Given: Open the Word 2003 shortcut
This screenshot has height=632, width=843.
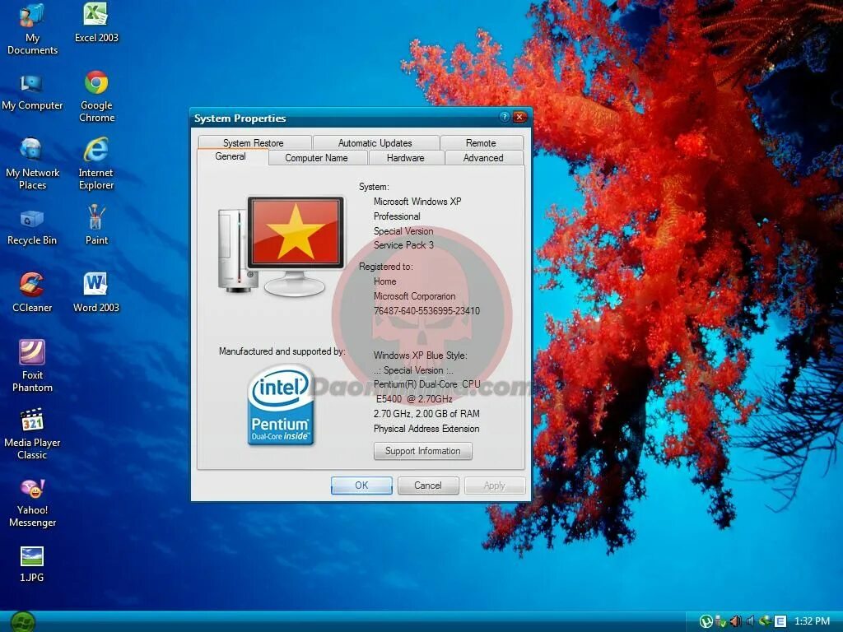Looking at the screenshot, I should [96, 293].
